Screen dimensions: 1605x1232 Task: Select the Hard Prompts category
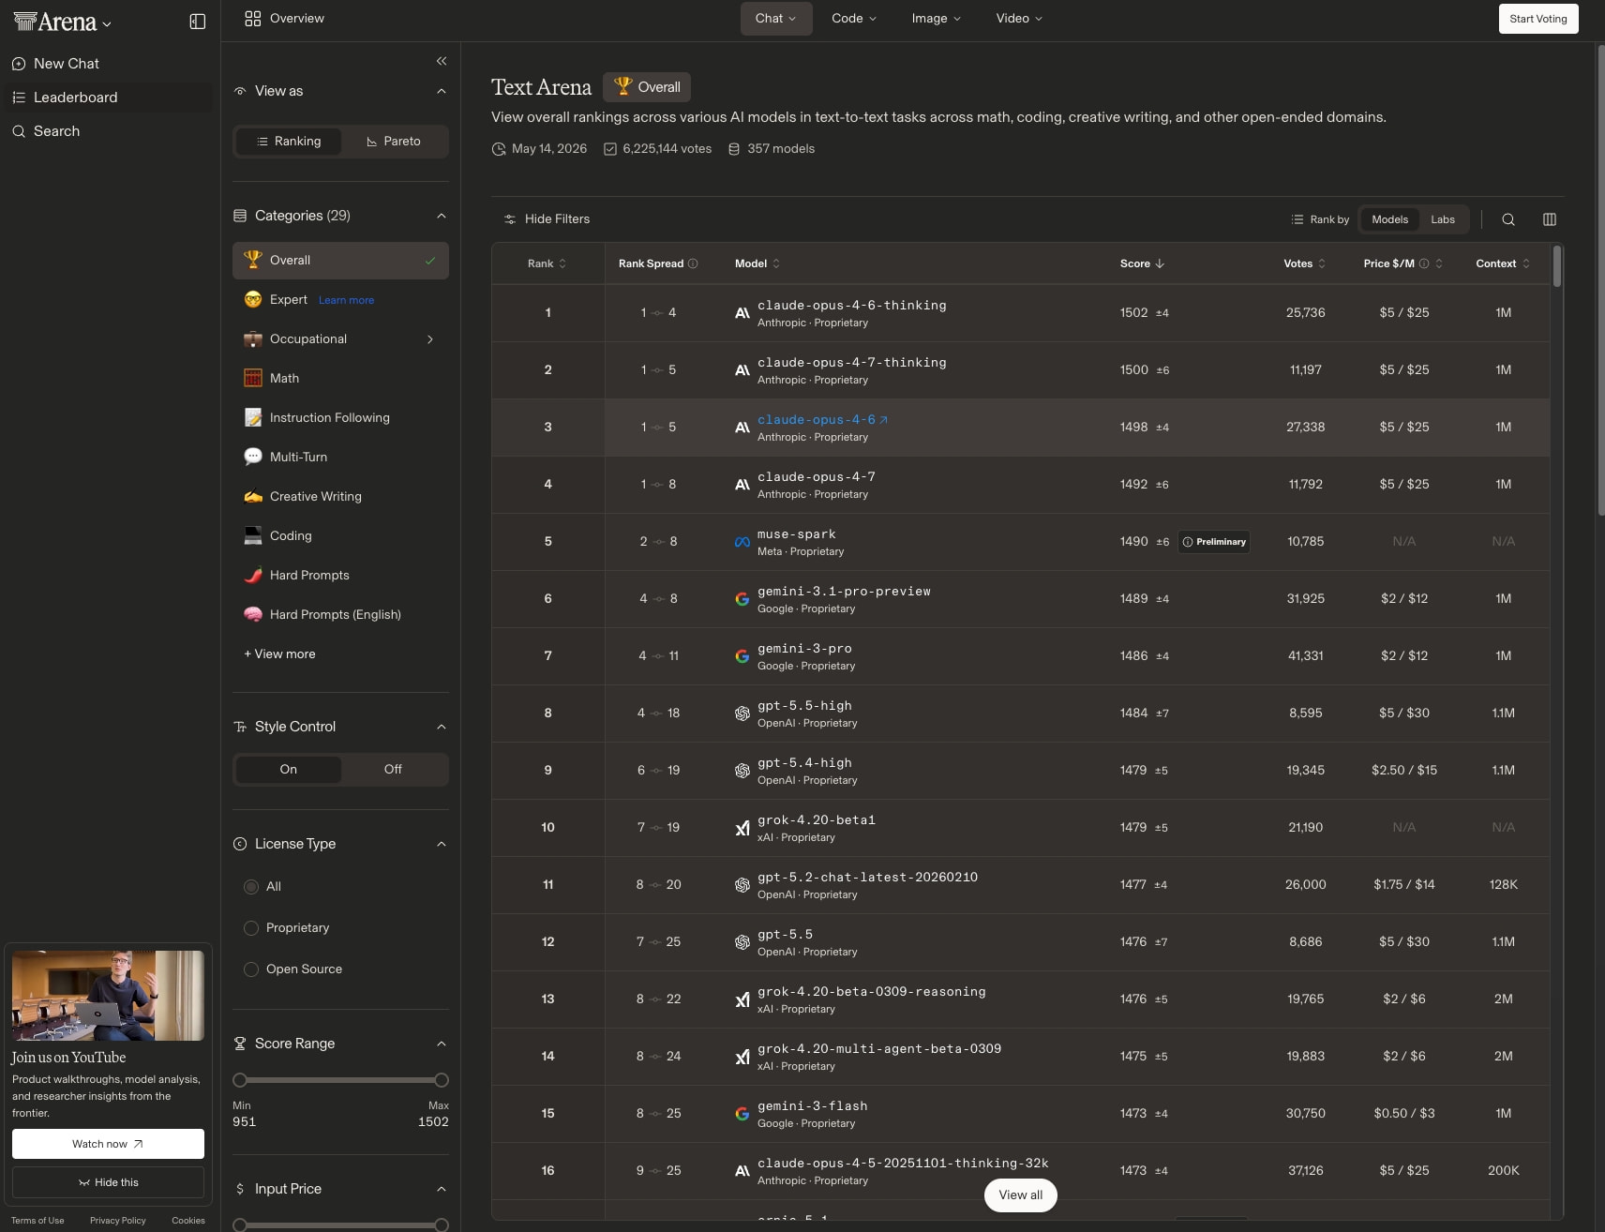[x=340, y=576]
